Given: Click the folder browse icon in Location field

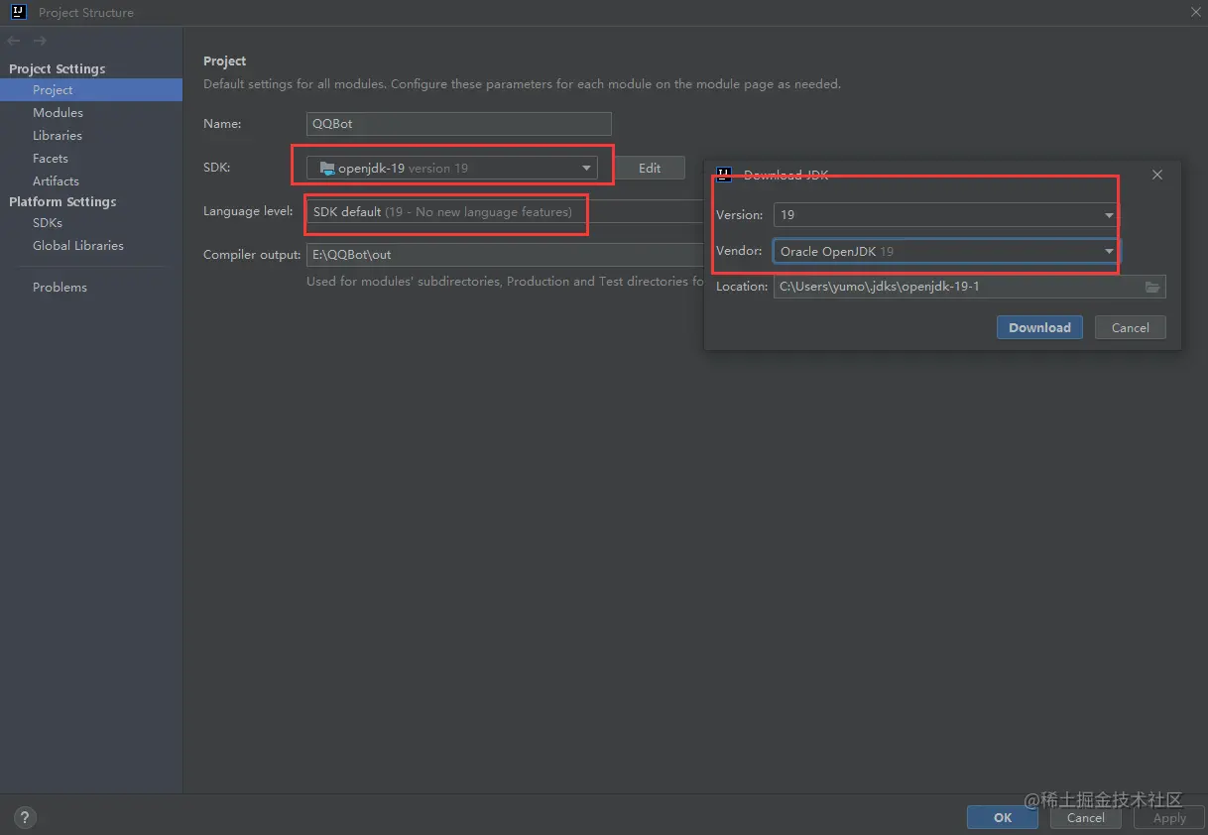Looking at the screenshot, I should 1152,287.
